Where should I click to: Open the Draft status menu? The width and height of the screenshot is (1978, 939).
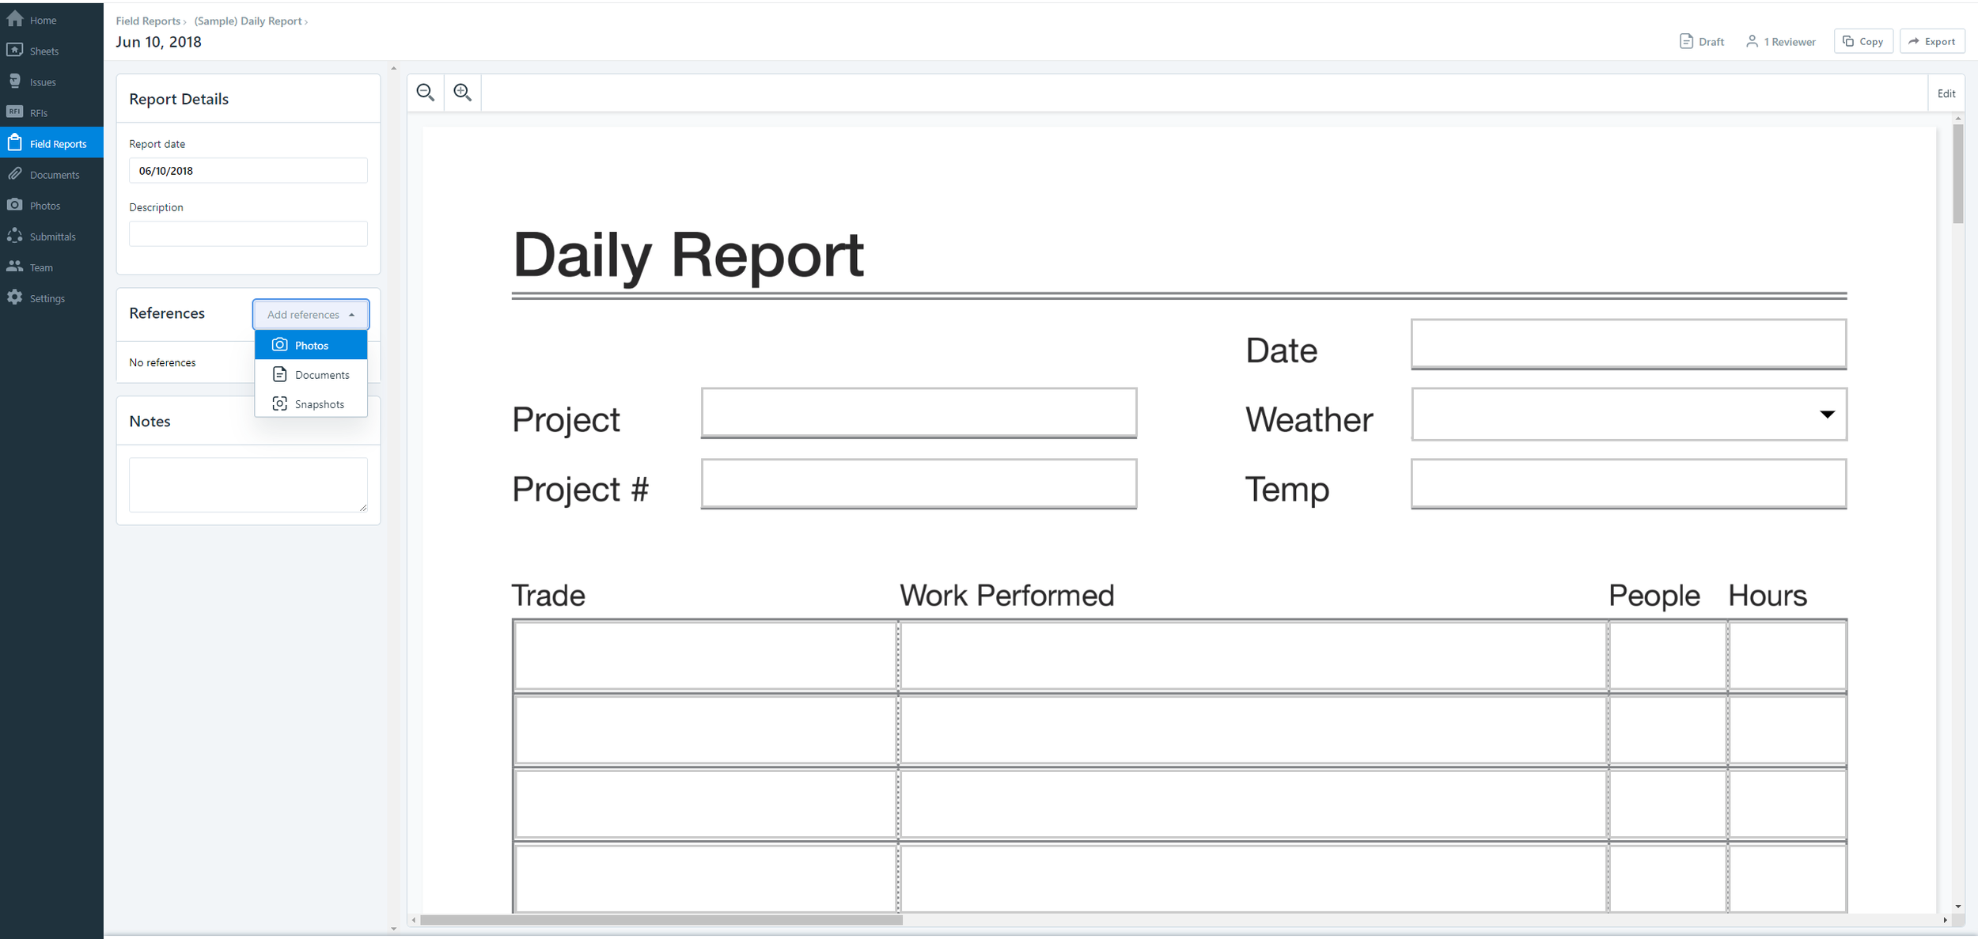pos(1702,40)
